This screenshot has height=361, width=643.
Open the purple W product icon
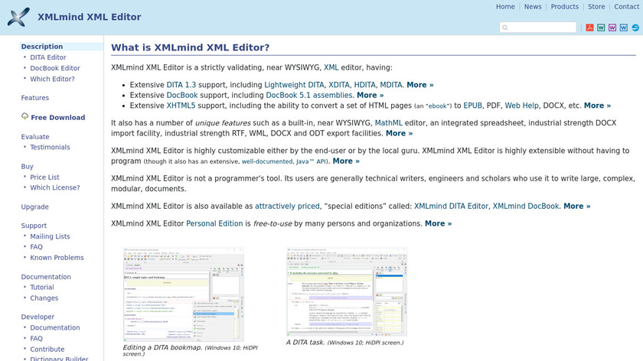(612, 28)
